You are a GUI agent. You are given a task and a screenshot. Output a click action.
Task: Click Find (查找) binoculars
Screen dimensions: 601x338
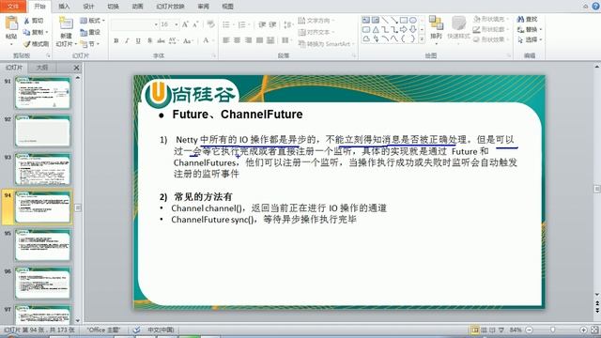click(527, 19)
